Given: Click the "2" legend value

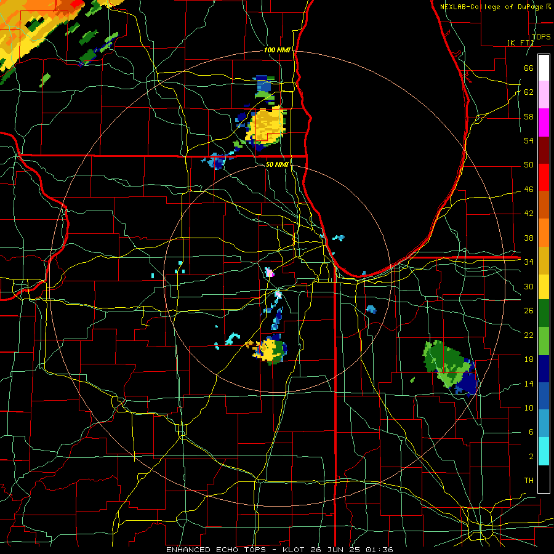Looking at the screenshot, I should 531,457.
